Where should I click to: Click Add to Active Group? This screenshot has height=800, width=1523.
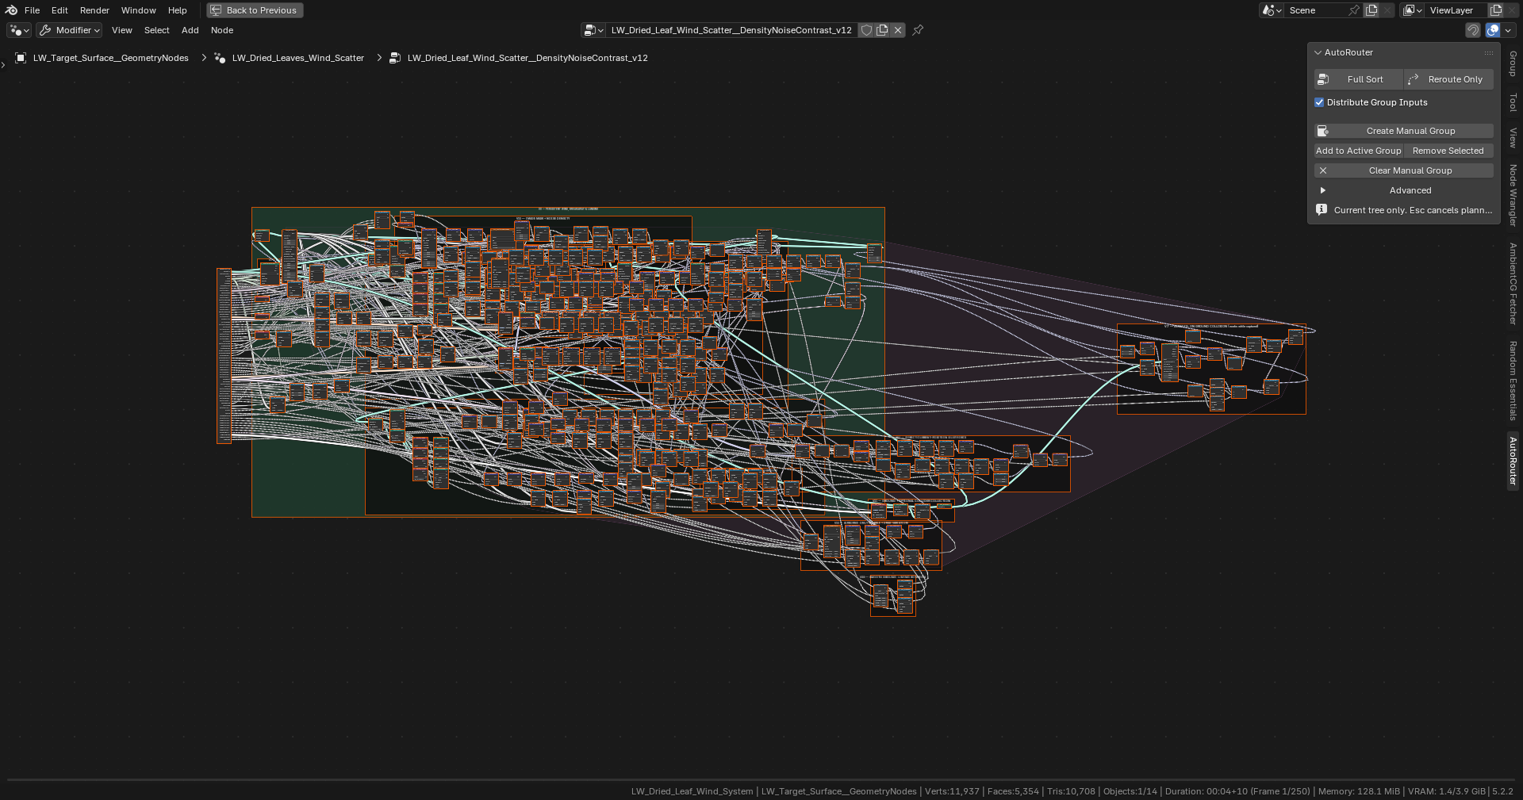click(1359, 151)
